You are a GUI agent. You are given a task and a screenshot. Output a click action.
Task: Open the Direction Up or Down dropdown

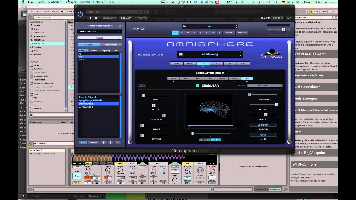tap(263, 125)
